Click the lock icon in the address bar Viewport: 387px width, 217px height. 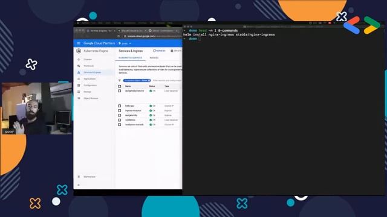point(125,36)
